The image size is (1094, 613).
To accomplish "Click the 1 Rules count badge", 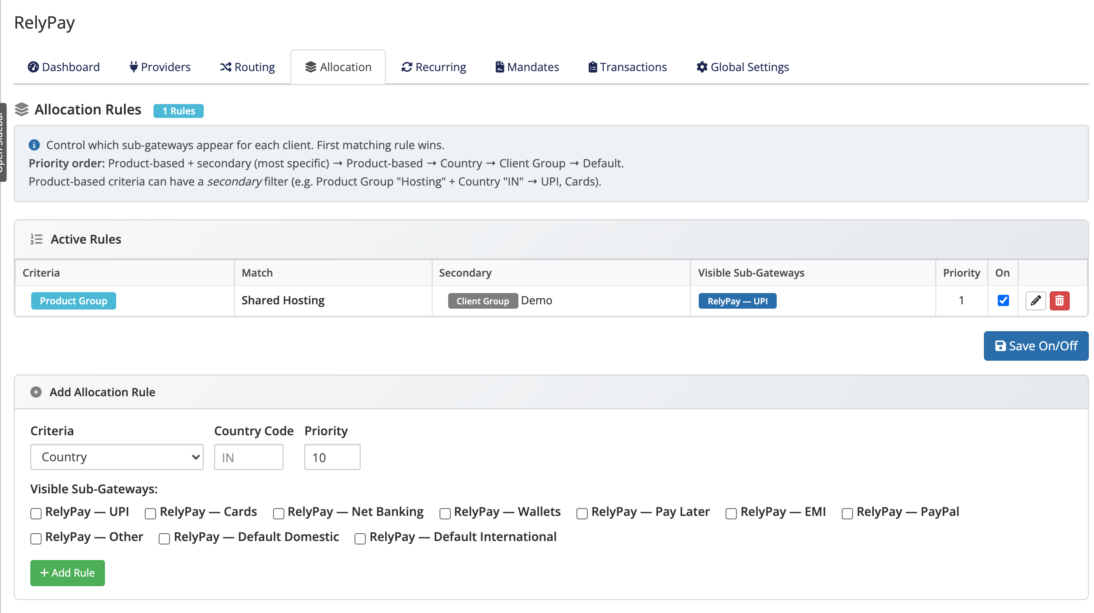I will click(179, 111).
